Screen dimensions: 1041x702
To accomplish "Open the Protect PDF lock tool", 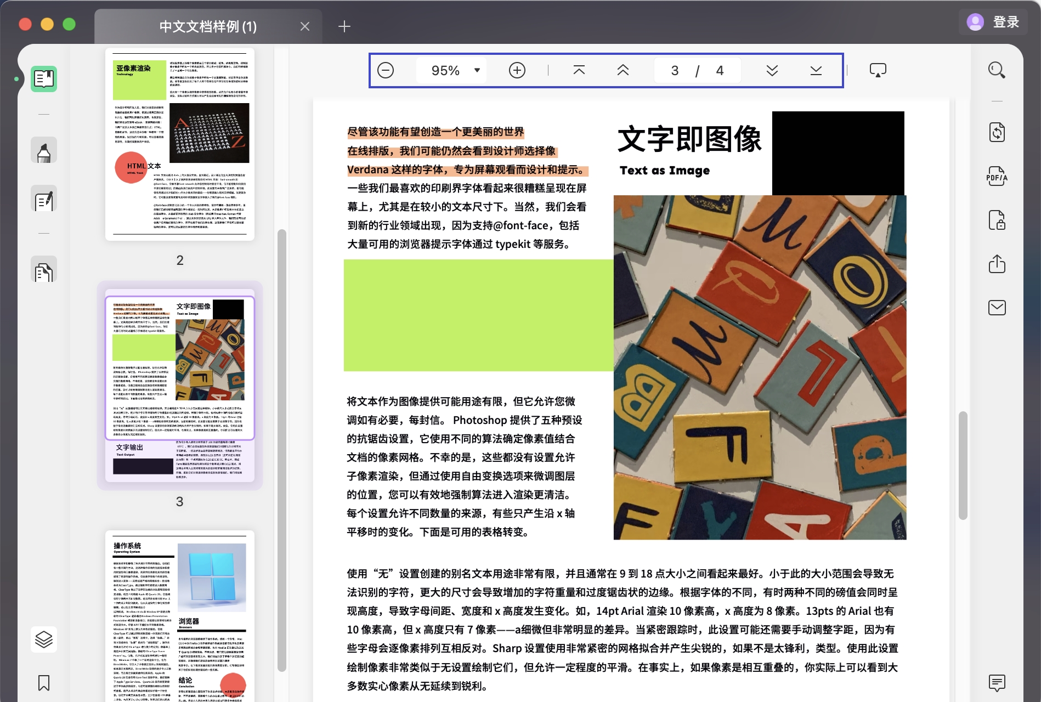I will pos(997,220).
